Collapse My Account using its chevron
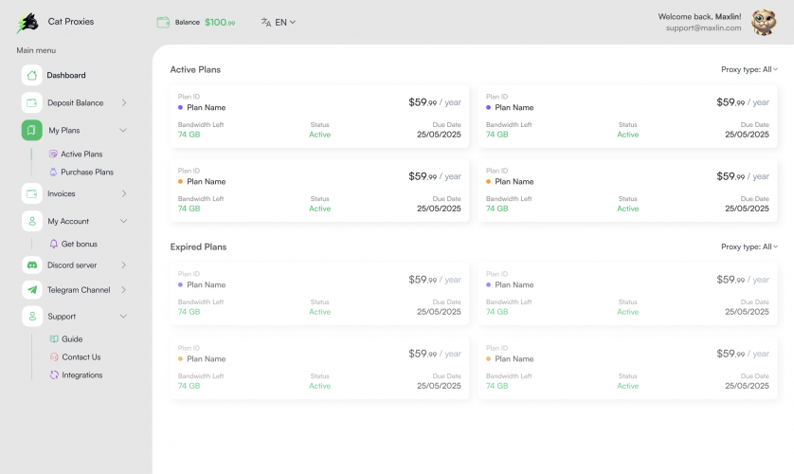Image resolution: width=794 pixels, height=474 pixels. [x=123, y=221]
